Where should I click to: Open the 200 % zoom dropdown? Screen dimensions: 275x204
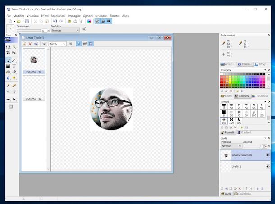coord(64,44)
